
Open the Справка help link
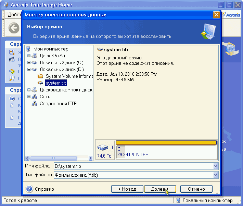[44, 189]
